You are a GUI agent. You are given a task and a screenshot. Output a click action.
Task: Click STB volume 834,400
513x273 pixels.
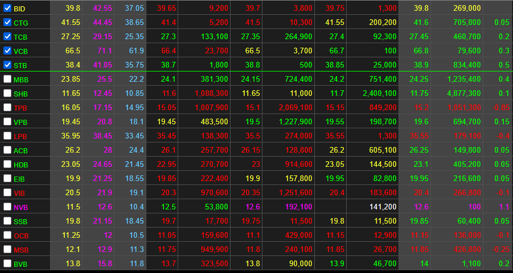467,65
